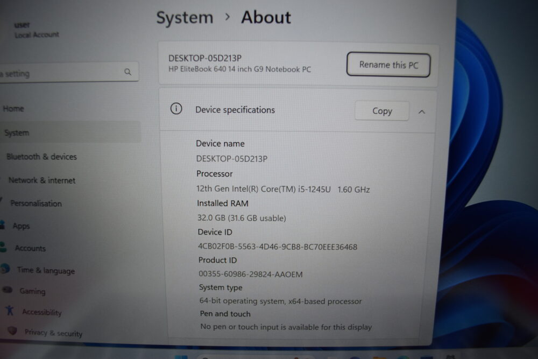Collapse the Device specifications section chevron
The image size is (538, 359).
(422, 112)
